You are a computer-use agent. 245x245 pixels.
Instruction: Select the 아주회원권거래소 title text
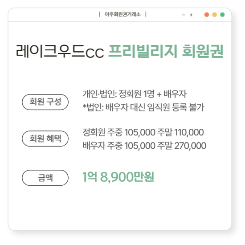pos(122,14)
